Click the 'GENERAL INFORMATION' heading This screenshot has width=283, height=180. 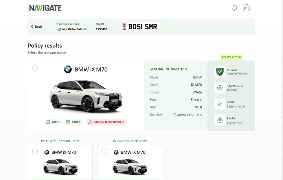(x=168, y=69)
